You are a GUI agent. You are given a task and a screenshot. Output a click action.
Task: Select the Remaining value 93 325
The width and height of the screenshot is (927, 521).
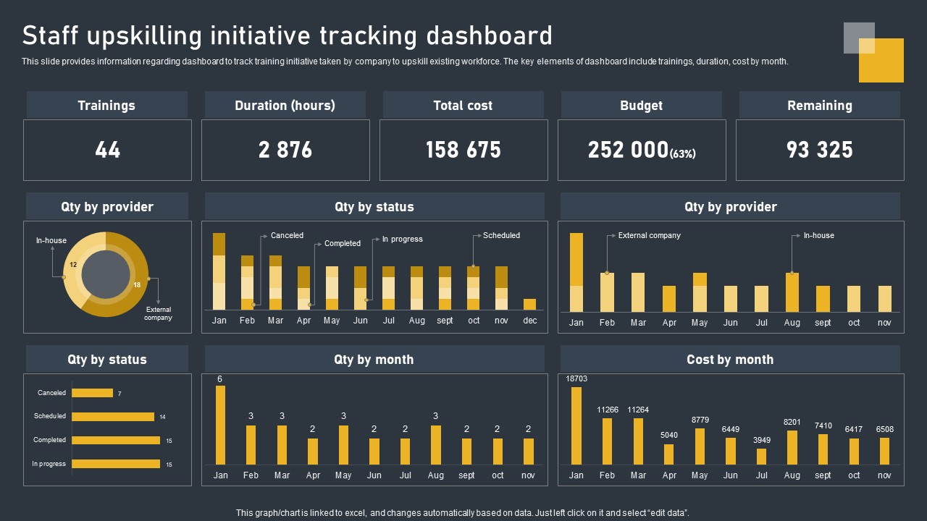click(820, 150)
